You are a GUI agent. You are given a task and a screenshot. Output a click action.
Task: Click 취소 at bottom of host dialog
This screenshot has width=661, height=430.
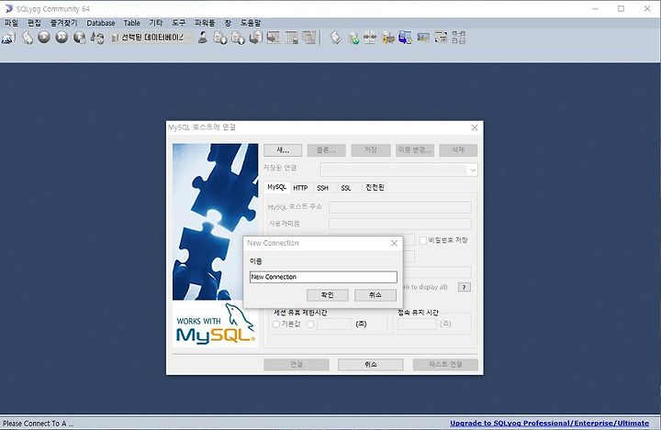click(371, 364)
